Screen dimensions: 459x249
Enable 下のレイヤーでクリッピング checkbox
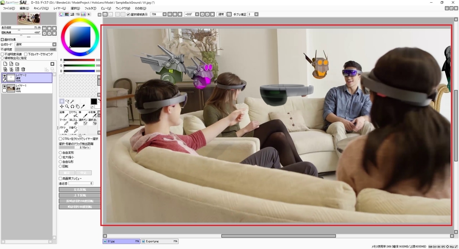[x=26, y=54]
